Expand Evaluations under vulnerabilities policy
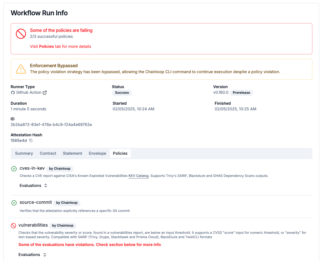 pos(32,255)
